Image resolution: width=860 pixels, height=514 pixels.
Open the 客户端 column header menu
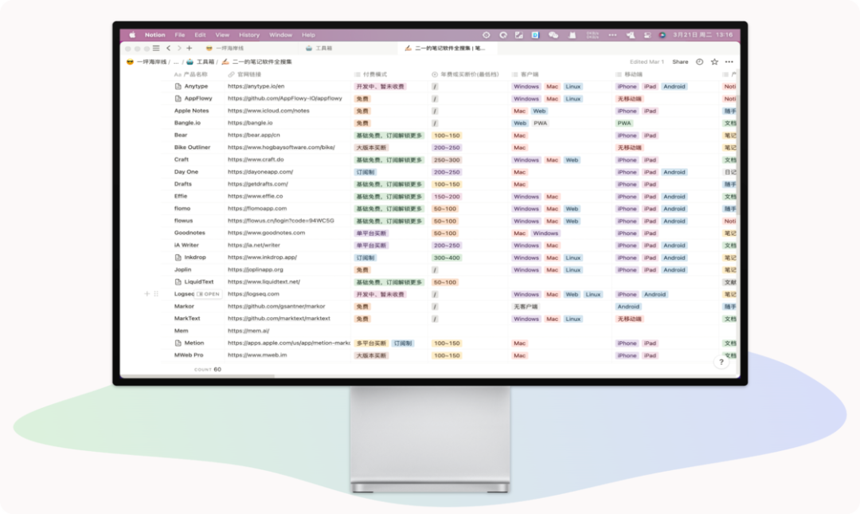click(529, 74)
